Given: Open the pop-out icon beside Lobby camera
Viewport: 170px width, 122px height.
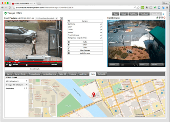Looking at the screenshot, I should (x=101, y=30).
